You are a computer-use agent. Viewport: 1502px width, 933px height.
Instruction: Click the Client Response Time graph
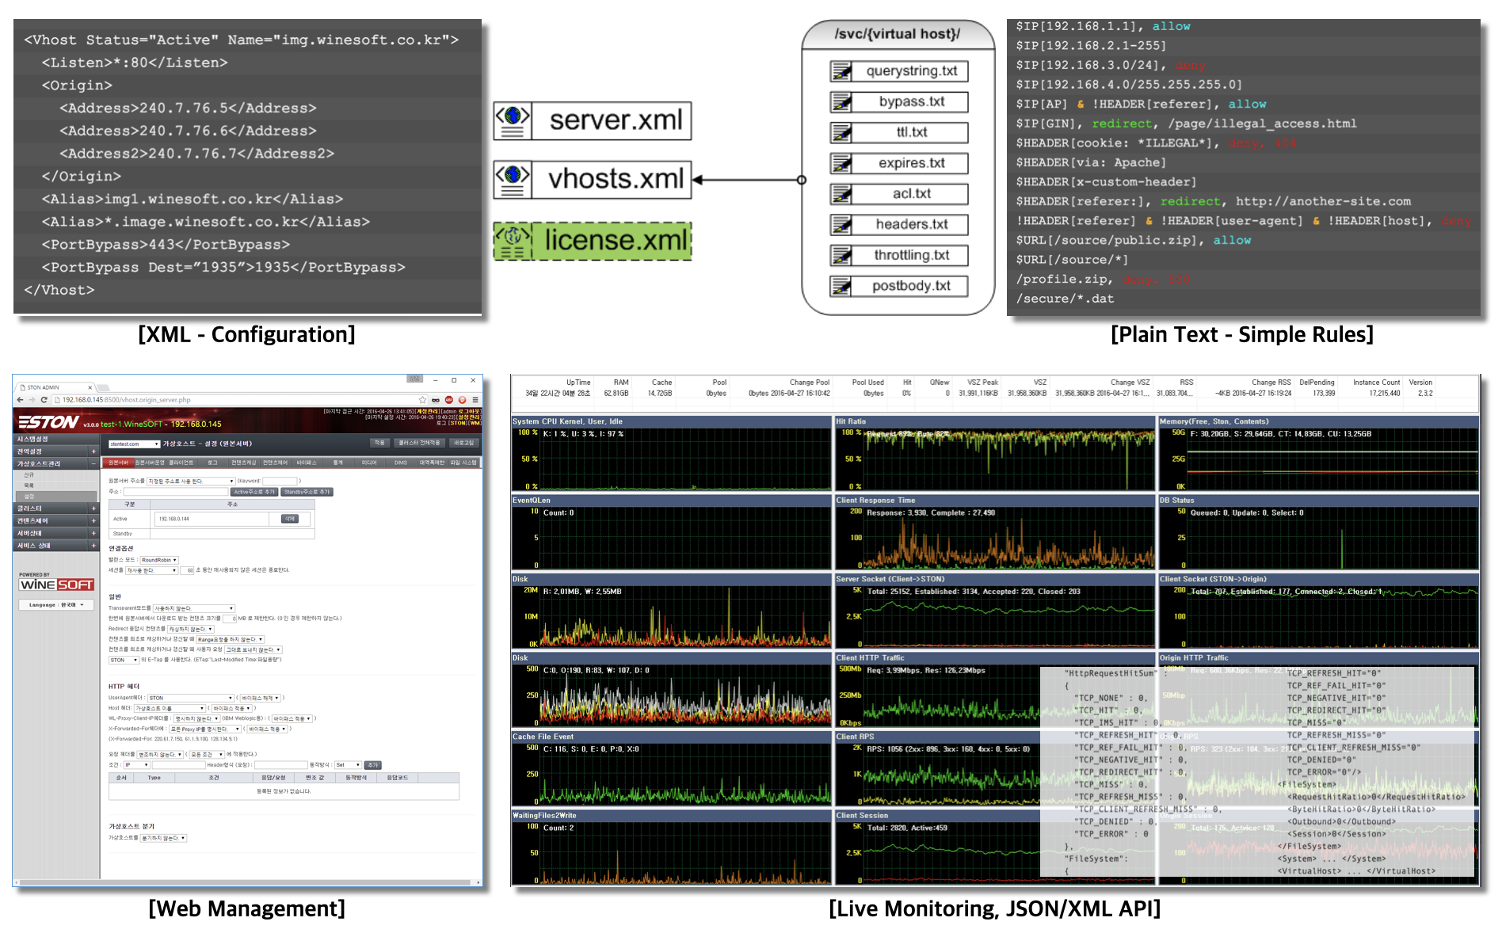click(995, 532)
